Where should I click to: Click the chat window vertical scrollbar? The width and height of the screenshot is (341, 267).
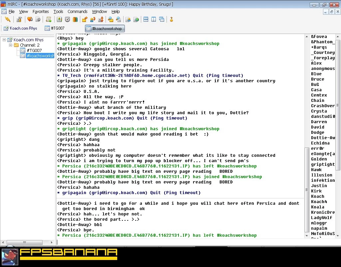pyautogui.click(x=307, y=133)
